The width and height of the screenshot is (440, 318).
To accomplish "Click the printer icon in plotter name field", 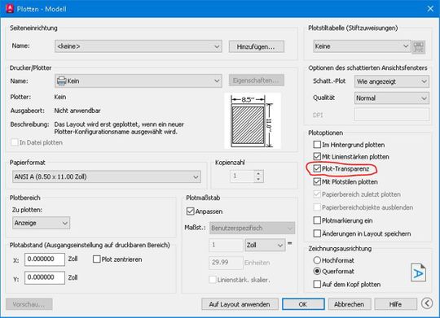I will click(x=61, y=81).
